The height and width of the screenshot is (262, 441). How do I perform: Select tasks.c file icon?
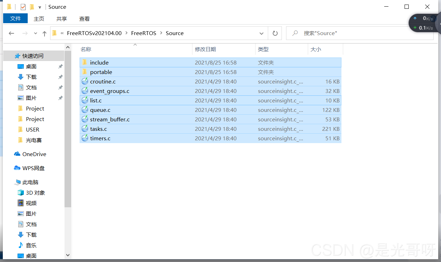pyautogui.click(x=85, y=129)
